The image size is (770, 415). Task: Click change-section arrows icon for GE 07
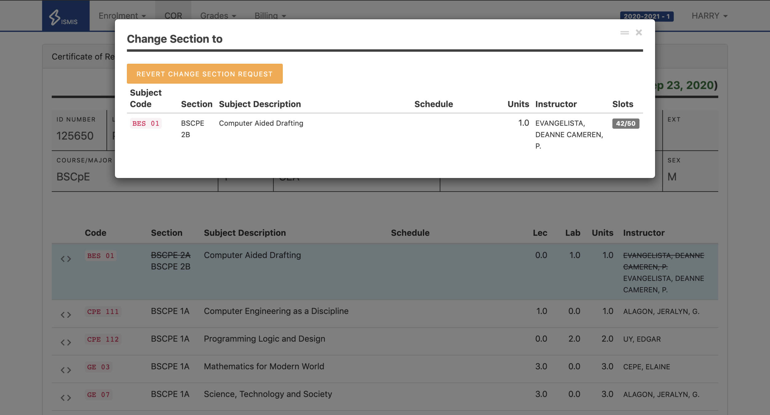[66, 398]
